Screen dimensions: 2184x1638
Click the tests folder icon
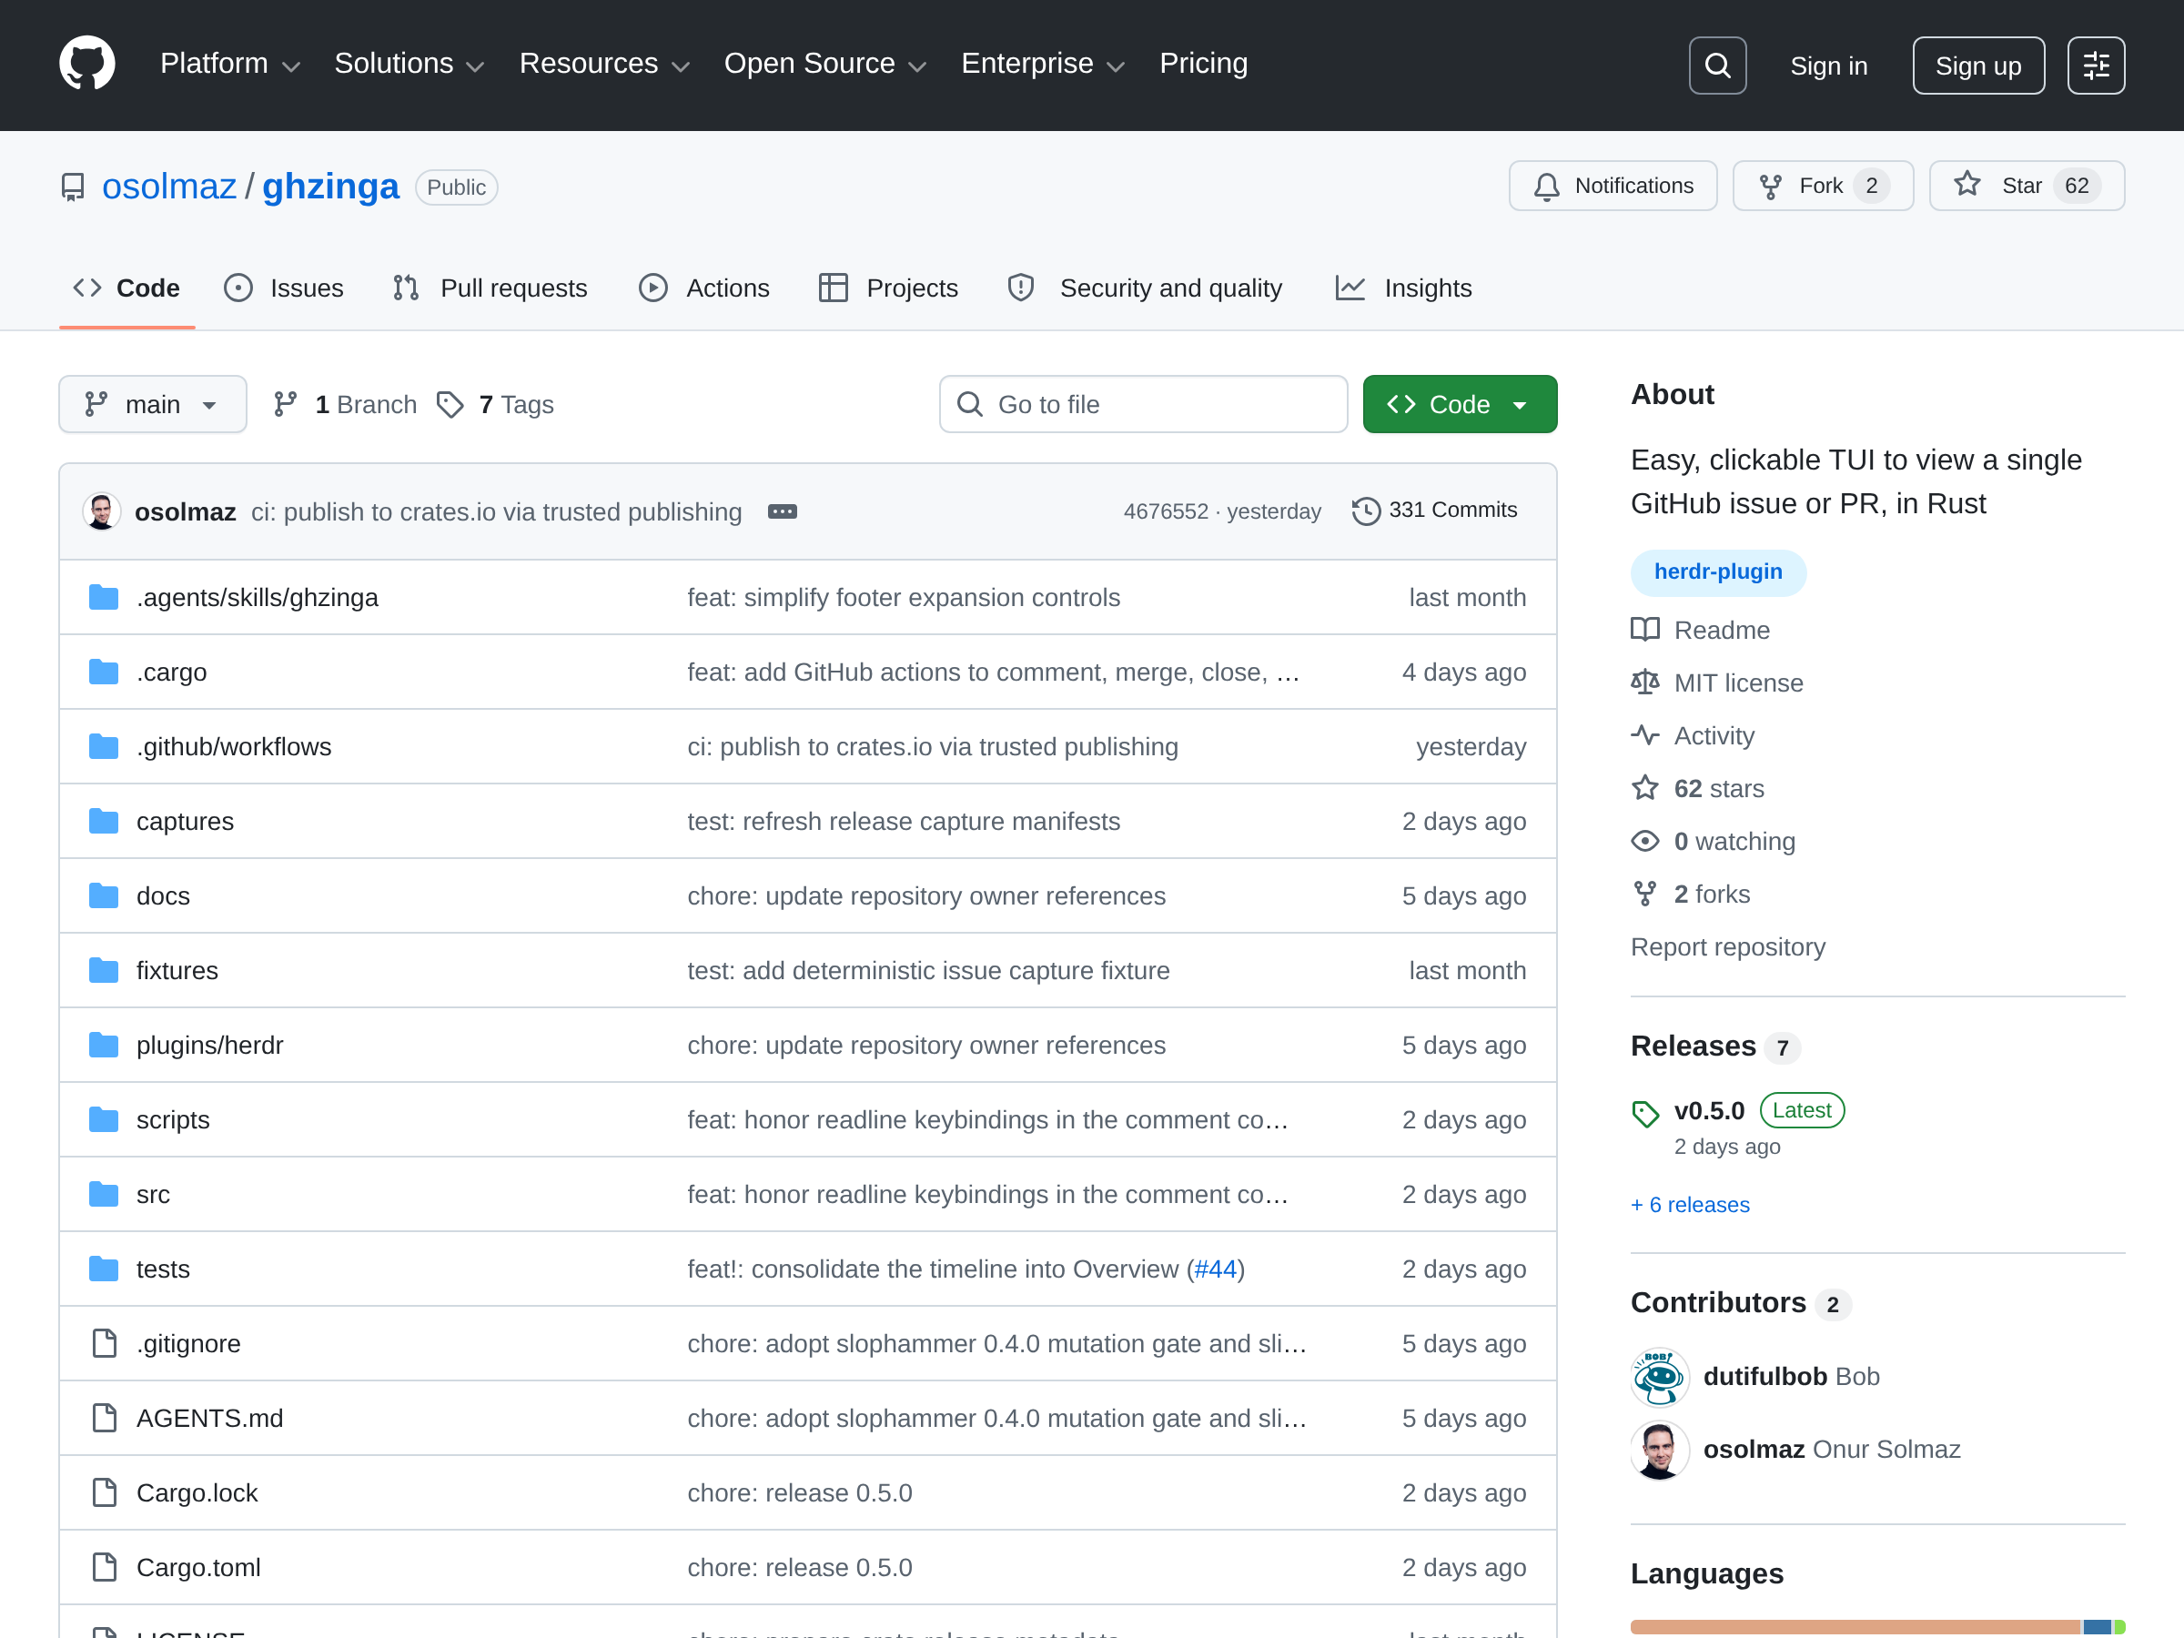click(x=104, y=1269)
